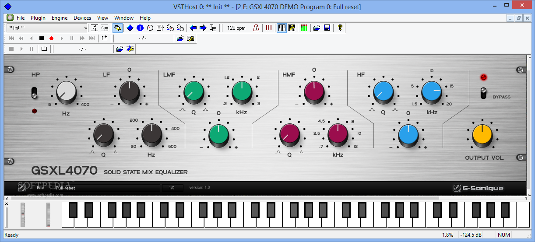This screenshot has height=242, width=535.
Task: Click the crimson HMF gain knob
Action: 314,92
